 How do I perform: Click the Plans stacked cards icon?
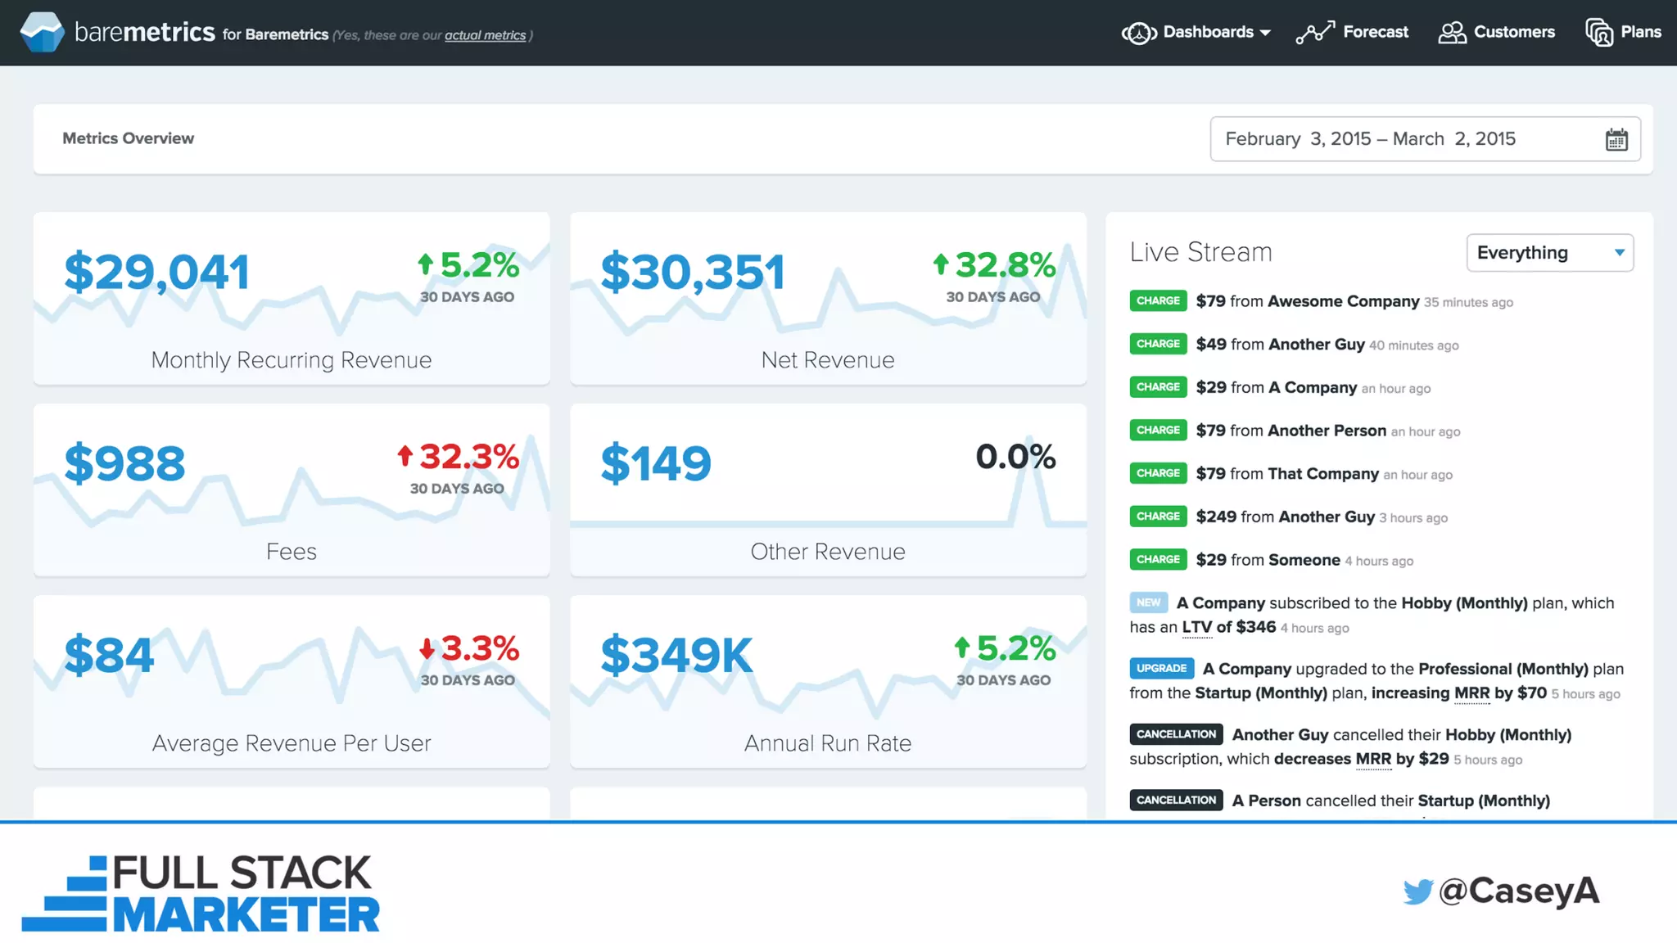(x=1598, y=33)
